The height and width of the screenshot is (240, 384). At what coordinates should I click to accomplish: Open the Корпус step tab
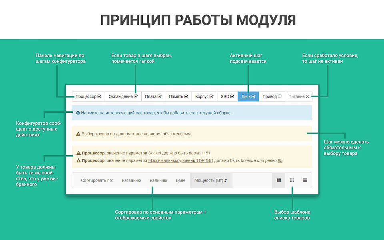pos(203,96)
